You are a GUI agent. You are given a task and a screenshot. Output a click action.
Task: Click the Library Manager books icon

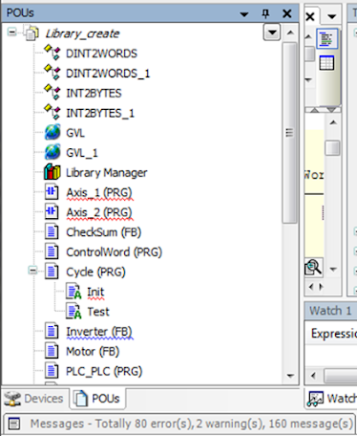click(52, 172)
